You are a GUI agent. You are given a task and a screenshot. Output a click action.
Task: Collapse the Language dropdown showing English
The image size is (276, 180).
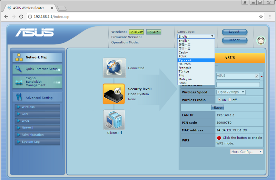point(196,36)
